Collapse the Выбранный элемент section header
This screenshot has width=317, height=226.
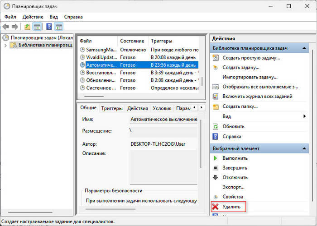(305, 148)
